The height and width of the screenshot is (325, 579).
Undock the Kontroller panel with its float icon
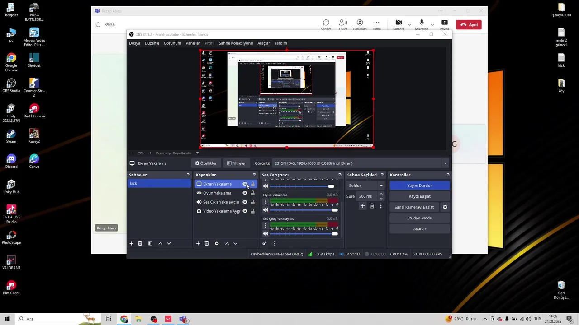pyautogui.click(x=448, y=175)
